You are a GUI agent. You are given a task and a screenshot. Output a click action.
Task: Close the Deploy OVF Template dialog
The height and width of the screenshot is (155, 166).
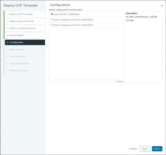[162, 5]
